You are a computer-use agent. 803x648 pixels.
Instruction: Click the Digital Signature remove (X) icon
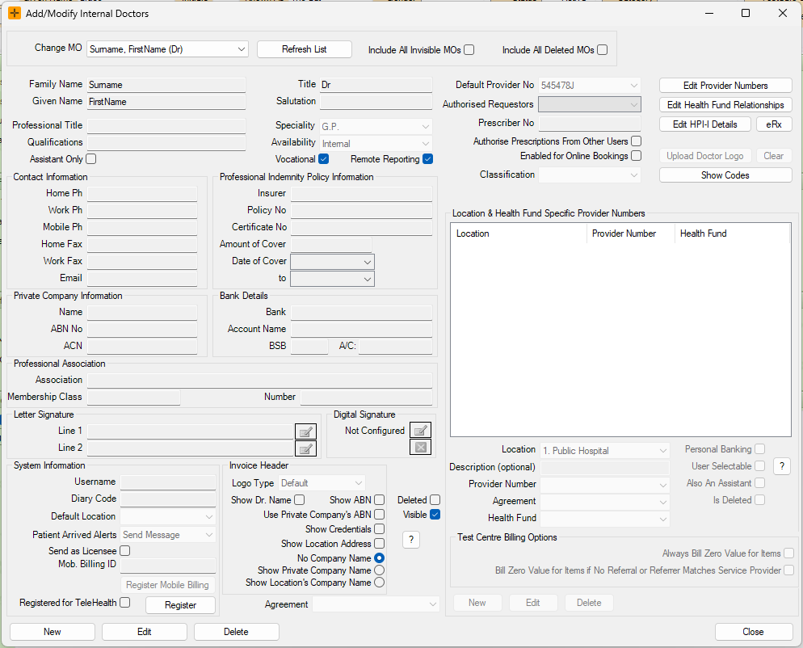(420, 447)
